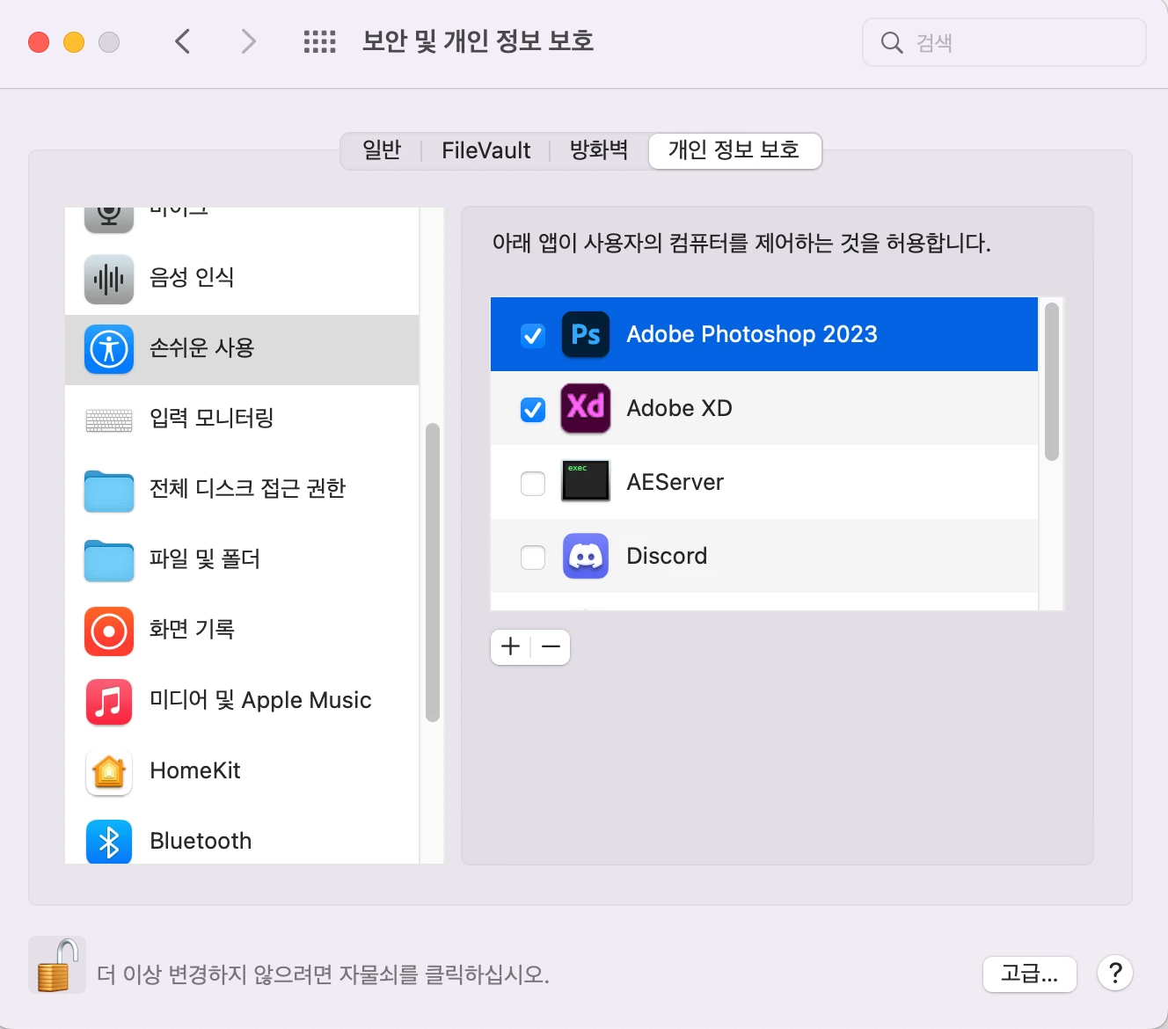Screen dimensions: 1168x1029
Task: Open the 고급... advanced options button
Action: pyautogui.click(x=1030, y=974)
